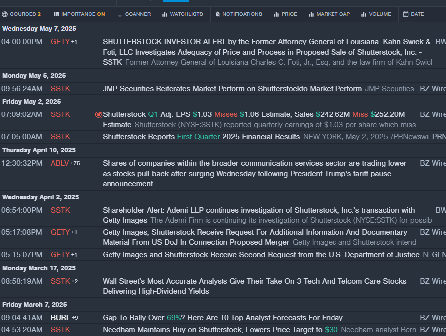Open the Date filter calendar
The width and height of the screenshot is (446, 336).
coord(413,14)
